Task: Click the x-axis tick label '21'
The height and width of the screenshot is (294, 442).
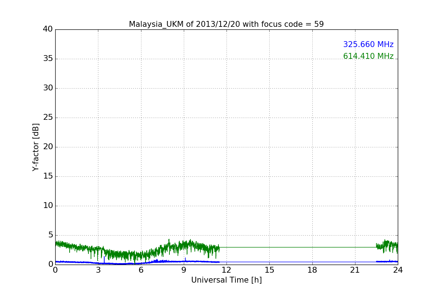Action: tap(355, 270)
